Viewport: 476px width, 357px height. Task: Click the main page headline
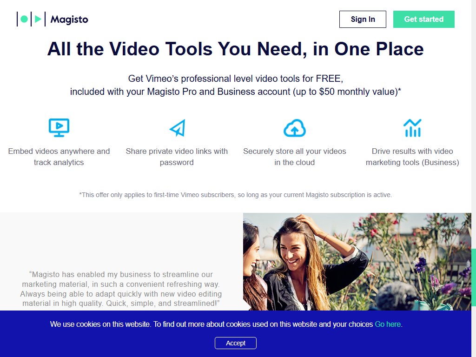click(235, 49)
